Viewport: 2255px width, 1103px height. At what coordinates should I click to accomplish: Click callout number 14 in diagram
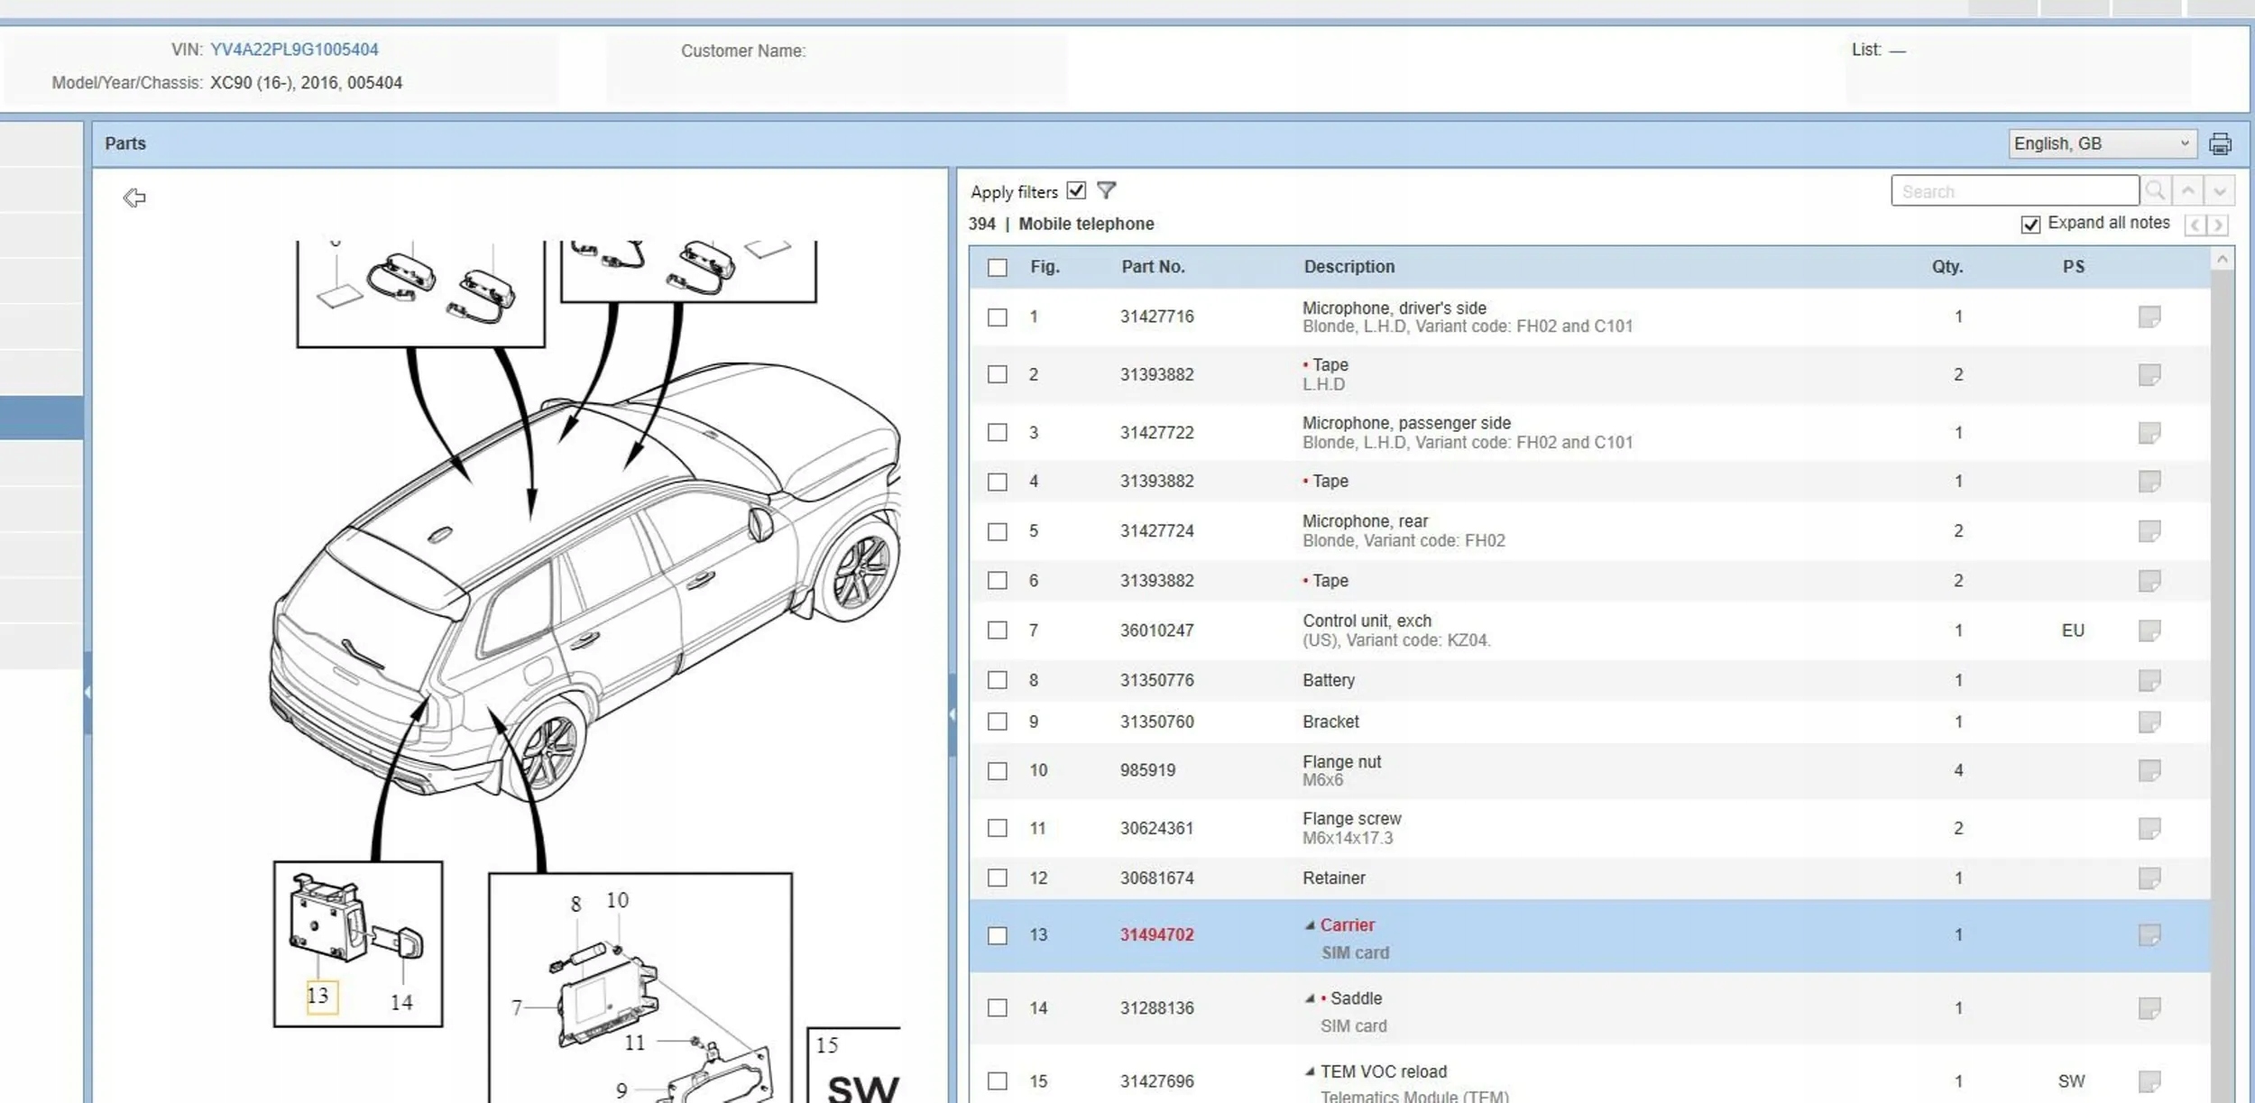pos(401,1002)
